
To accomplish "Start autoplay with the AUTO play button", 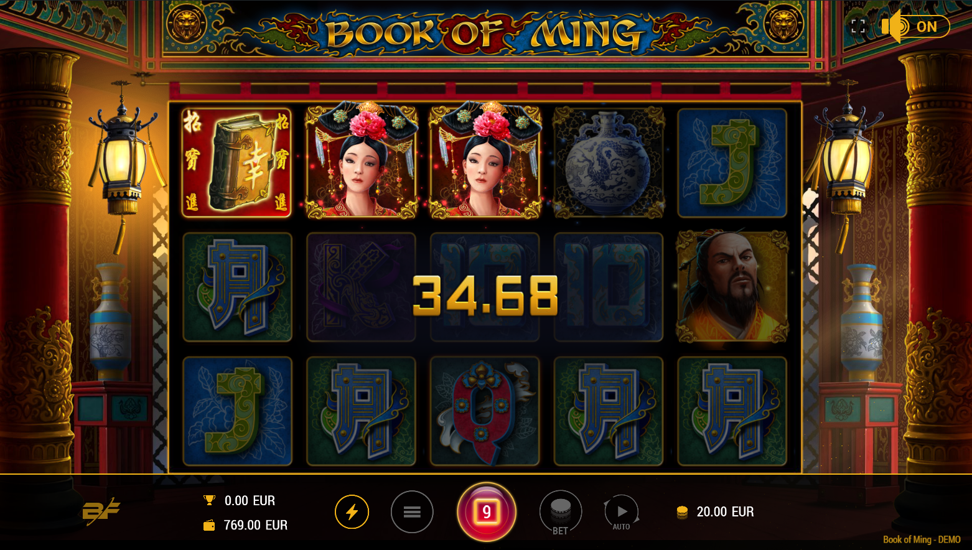I will tap(622, 513).
